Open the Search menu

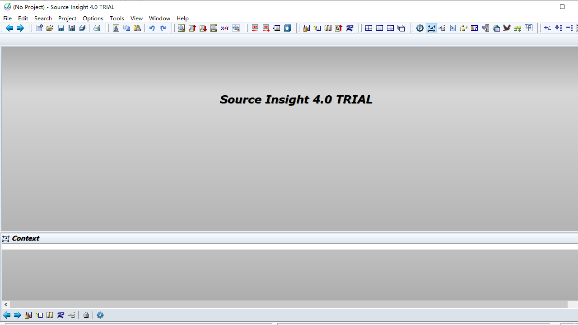(x=43, y=18)
